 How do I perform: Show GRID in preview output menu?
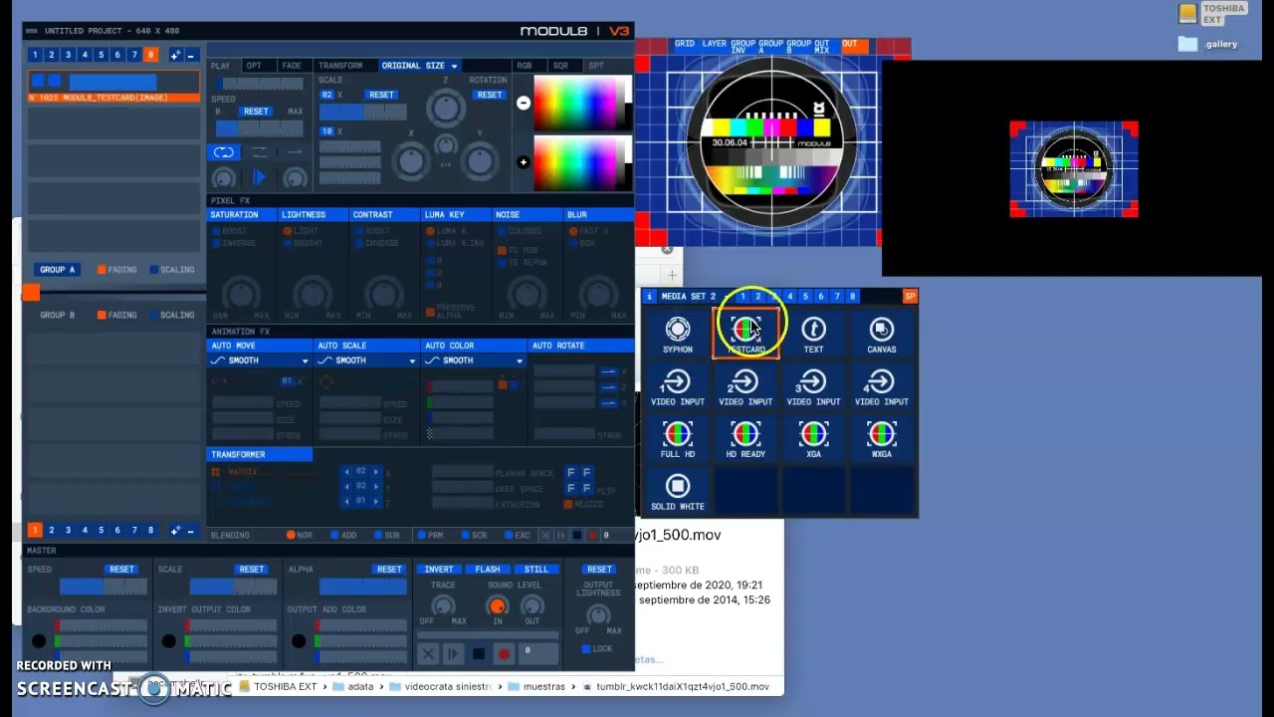click(x=685, y=44)
